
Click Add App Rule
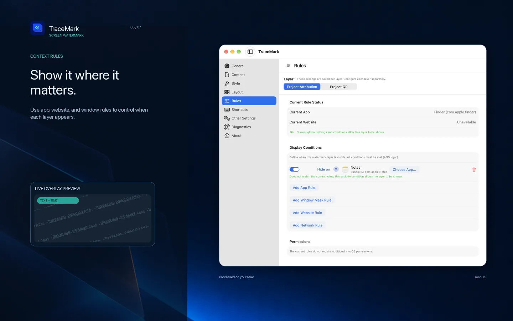[304, 188]
